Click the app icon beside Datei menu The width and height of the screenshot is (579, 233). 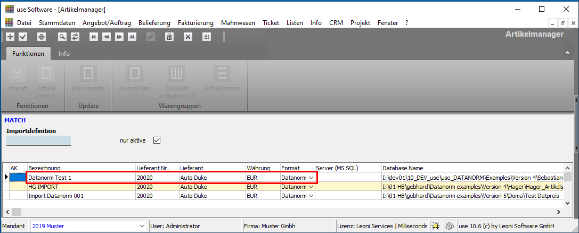click(9, 23)
